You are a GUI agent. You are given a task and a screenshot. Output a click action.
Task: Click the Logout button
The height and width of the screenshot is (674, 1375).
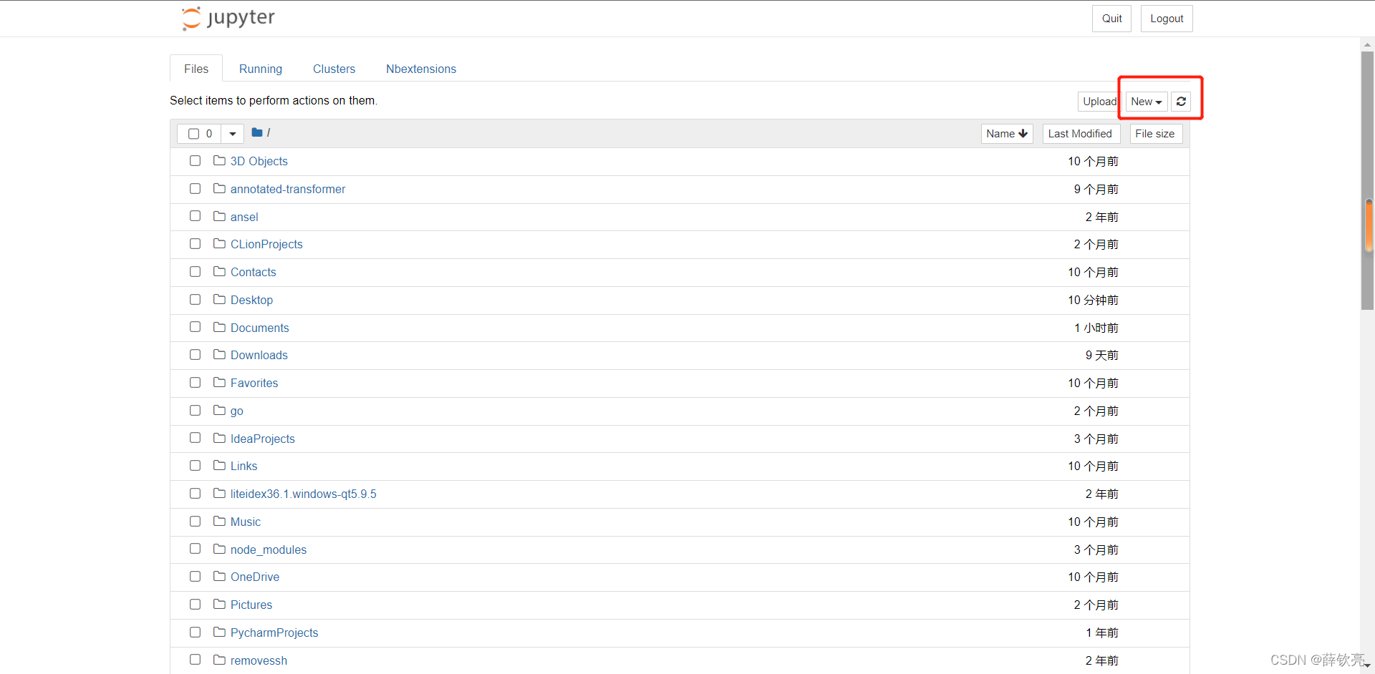1167,19
